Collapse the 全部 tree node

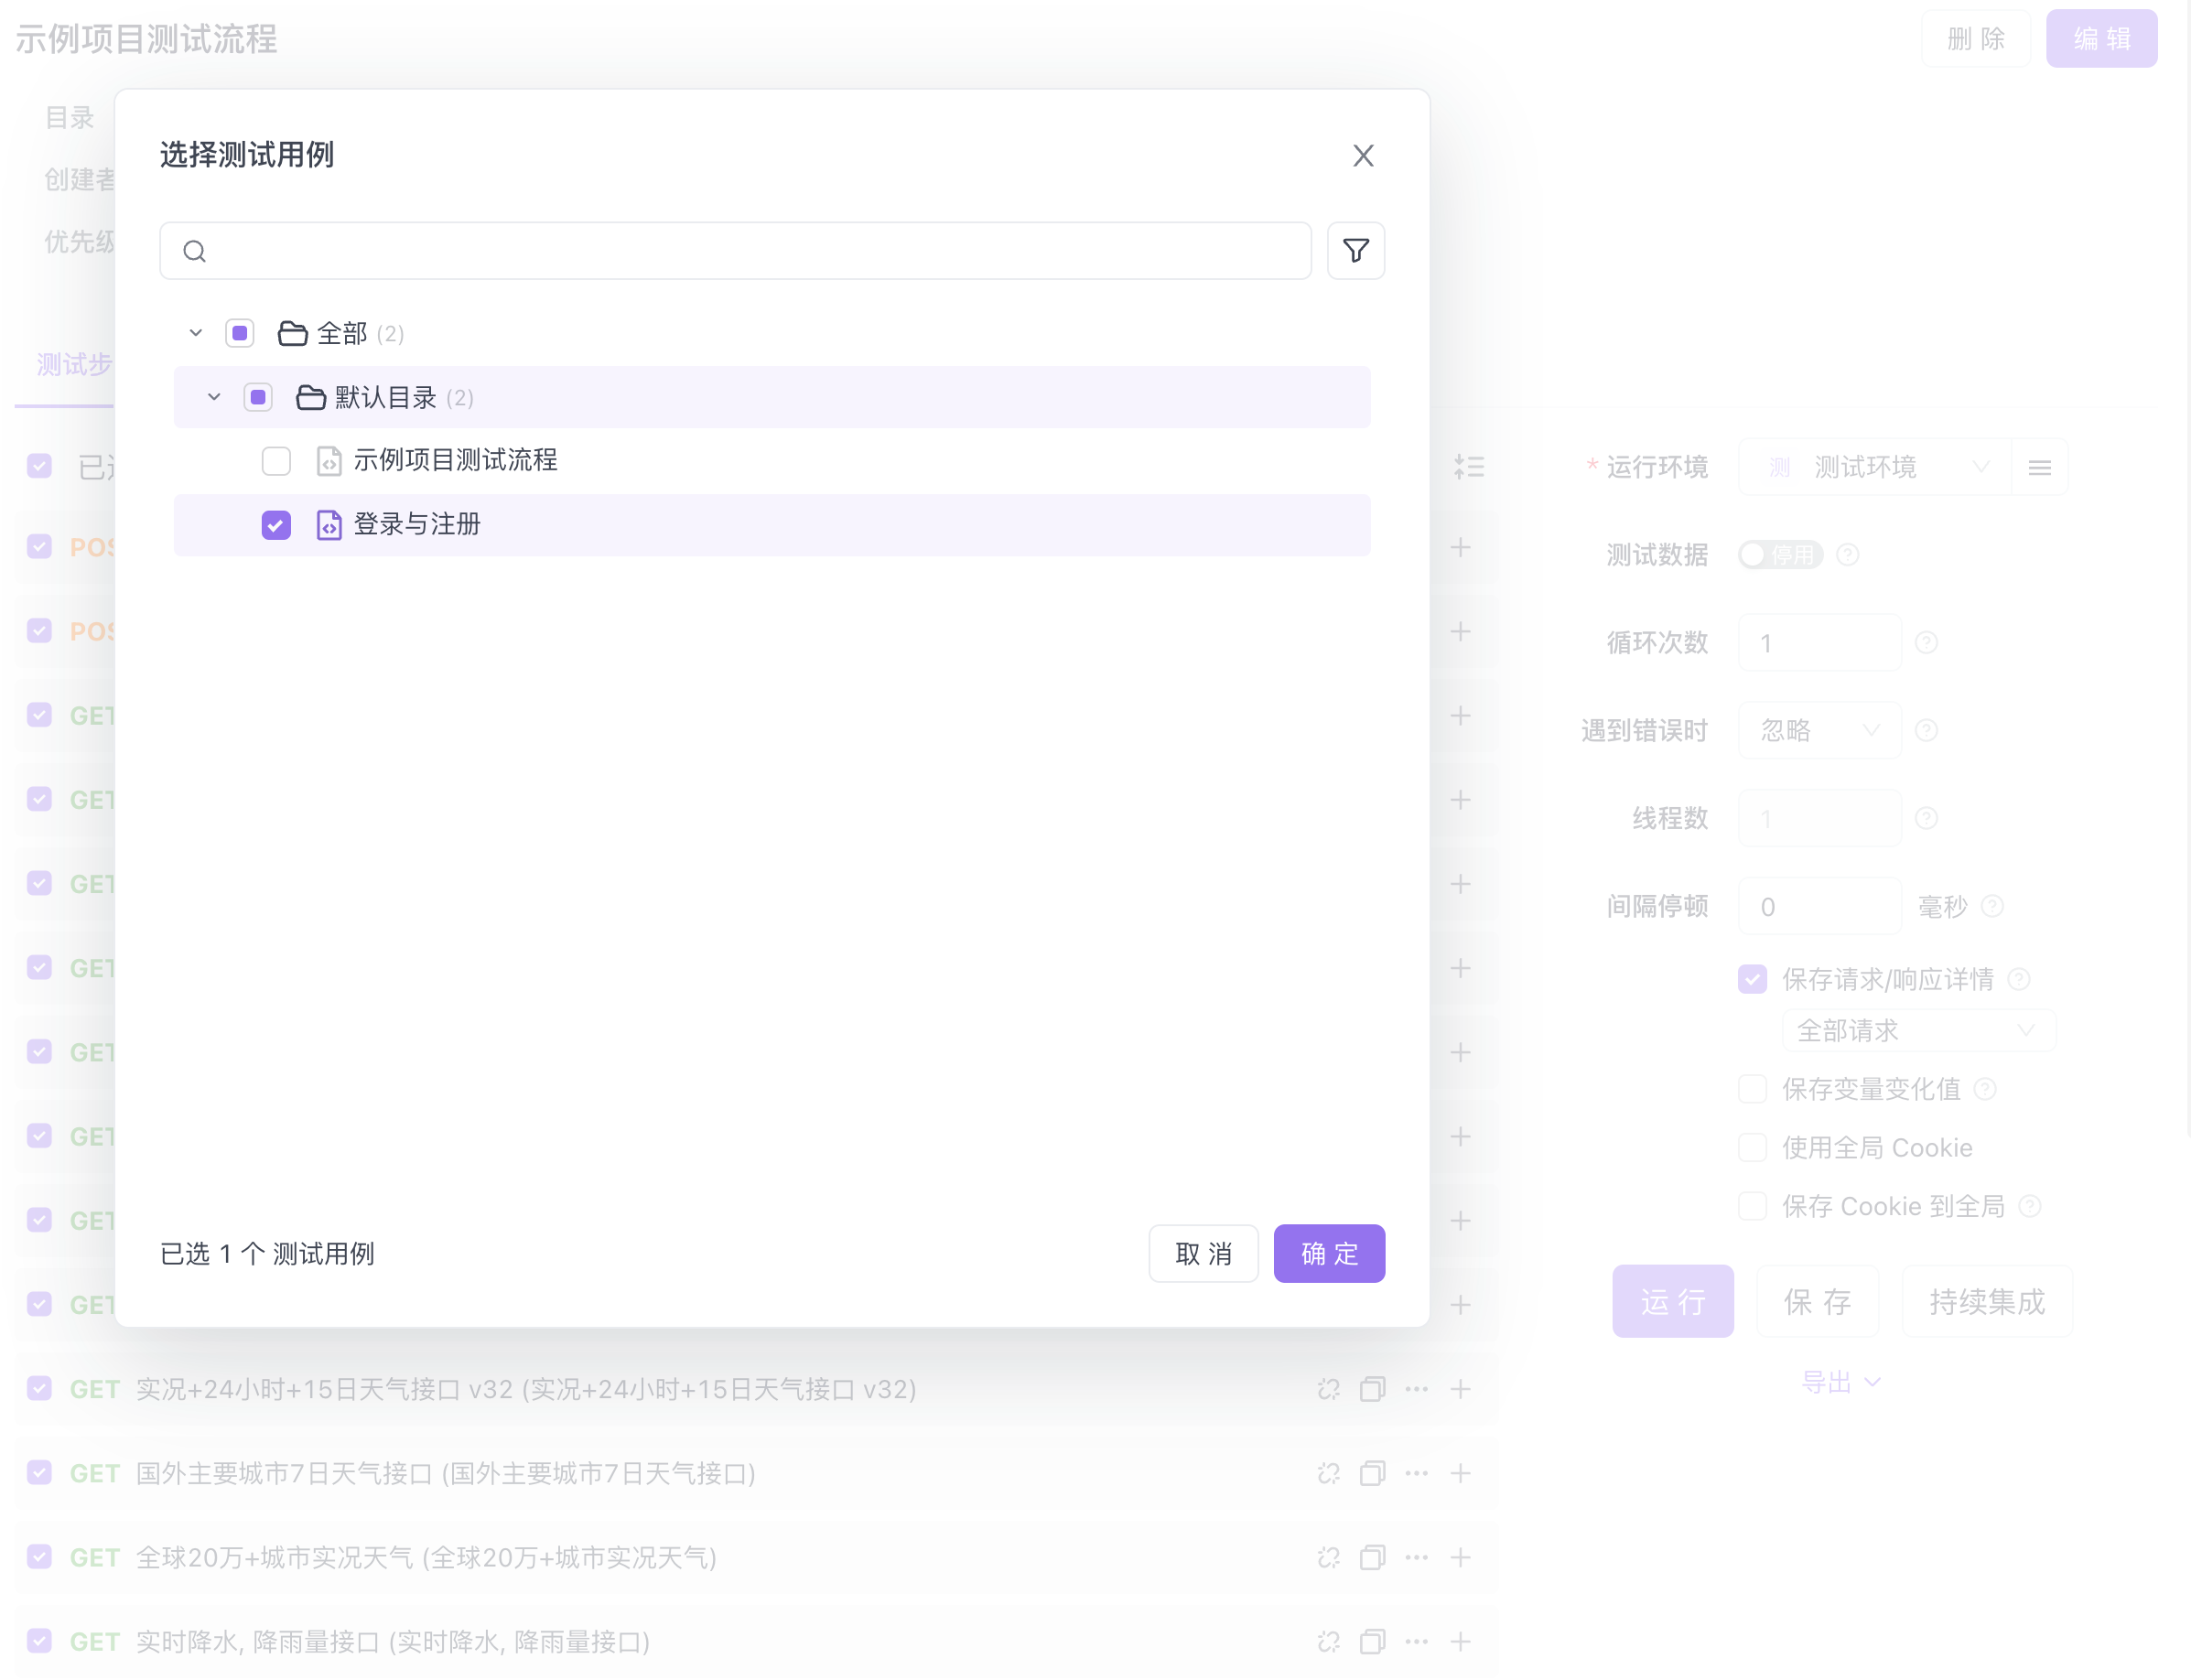(196, 334)
